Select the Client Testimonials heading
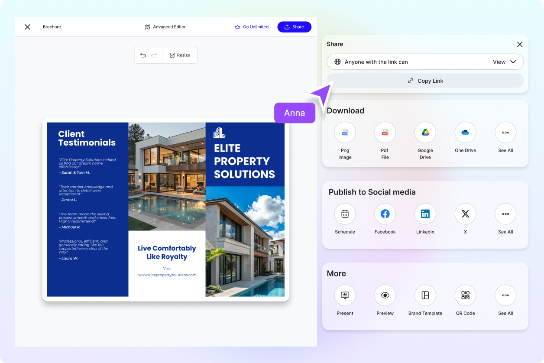The image size is (544, 363). pyautogui.click(x=87, y=138)
